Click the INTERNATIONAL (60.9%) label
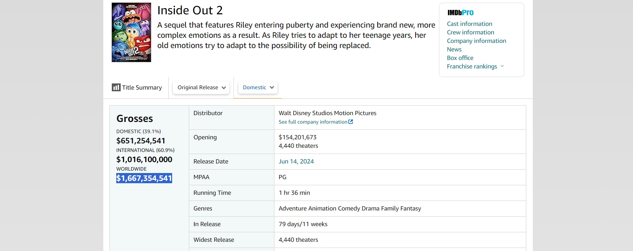 click(145, 150)
